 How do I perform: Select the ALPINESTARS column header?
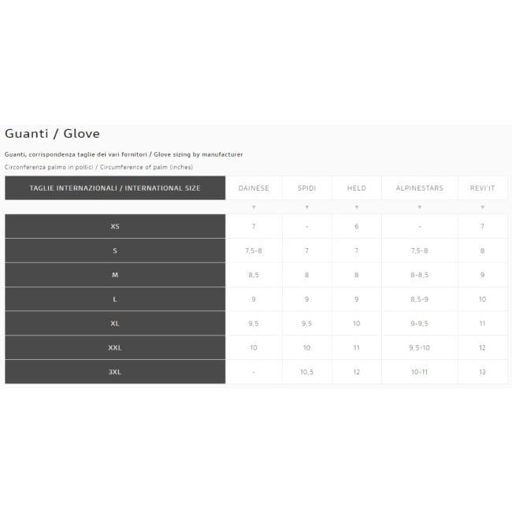click(x=419, y=188)
